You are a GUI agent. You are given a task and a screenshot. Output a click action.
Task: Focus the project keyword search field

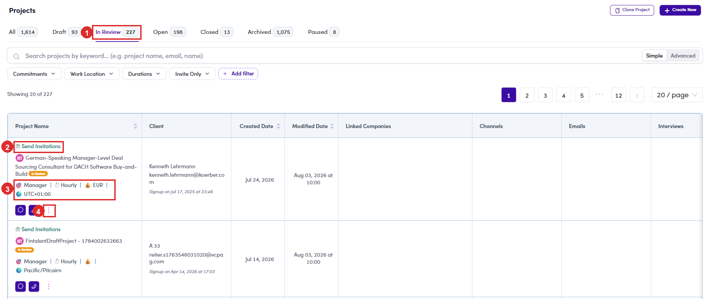coord(330,56)
